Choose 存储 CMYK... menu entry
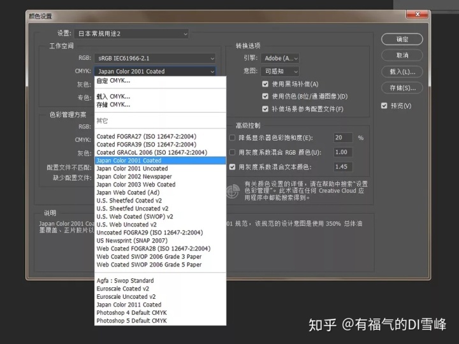Screen dimensions: 459x344 (160, 104)
